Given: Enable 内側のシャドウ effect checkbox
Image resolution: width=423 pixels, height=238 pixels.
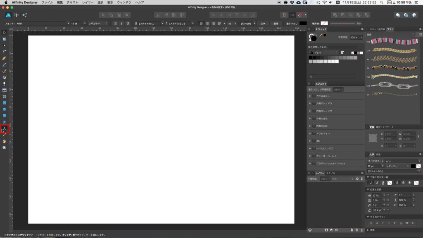Looking at the screenshot, I should [x=314, y=111].
